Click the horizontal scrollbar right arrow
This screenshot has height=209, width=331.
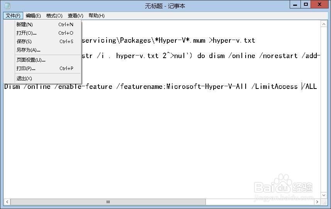click(x=317, y=202)
